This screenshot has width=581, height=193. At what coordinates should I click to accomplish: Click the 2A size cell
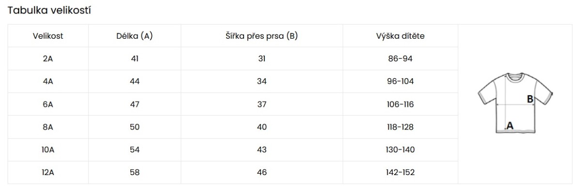48,59
